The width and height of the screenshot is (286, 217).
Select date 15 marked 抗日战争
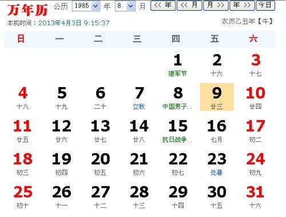click(177, 131)
